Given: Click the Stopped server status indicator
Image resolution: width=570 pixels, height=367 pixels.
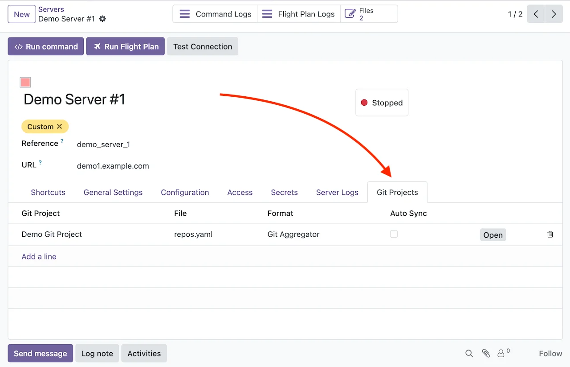Looking at the screenshot, I should click(x=382, y=103).
